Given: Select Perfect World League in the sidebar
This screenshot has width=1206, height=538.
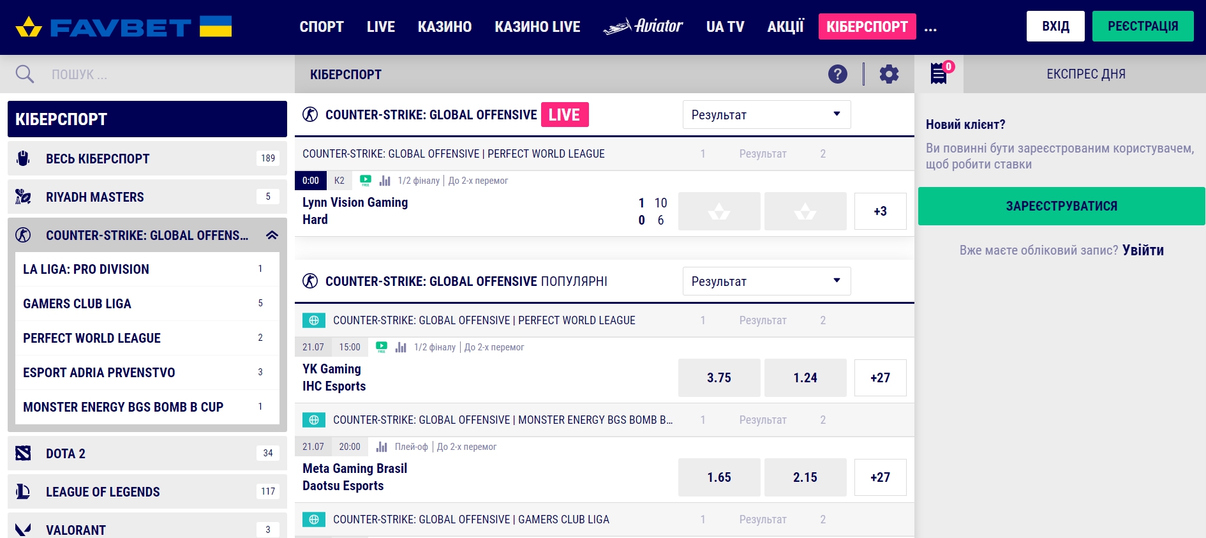Looking at the screenshot, I should (92, 338).
